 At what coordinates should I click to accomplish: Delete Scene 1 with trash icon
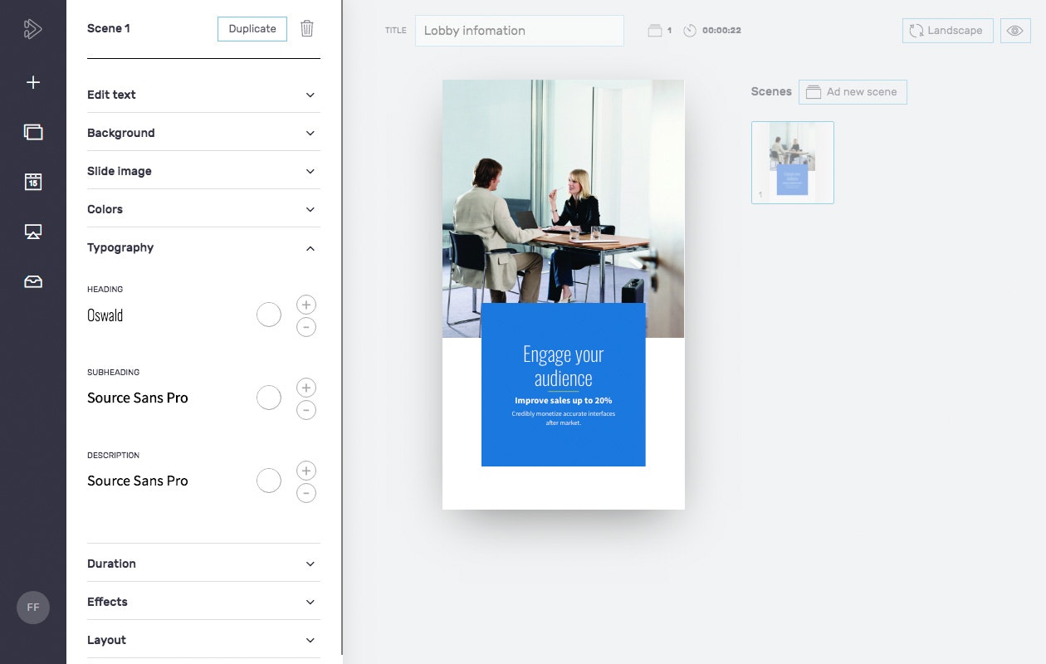[x=307, y=28]
